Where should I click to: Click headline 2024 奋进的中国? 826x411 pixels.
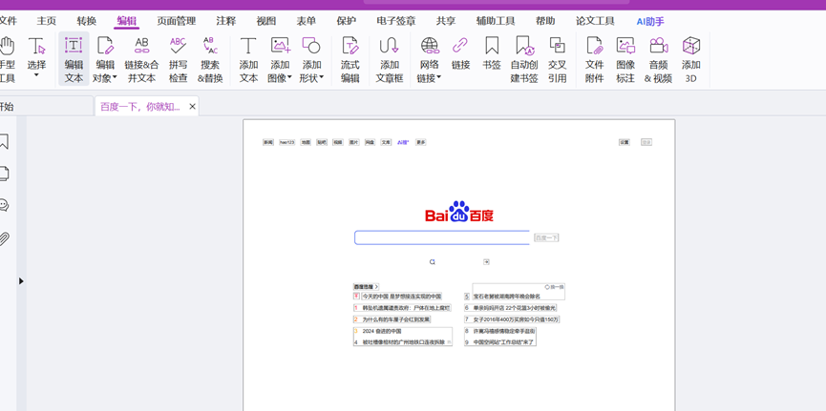[x=382, y=331]
